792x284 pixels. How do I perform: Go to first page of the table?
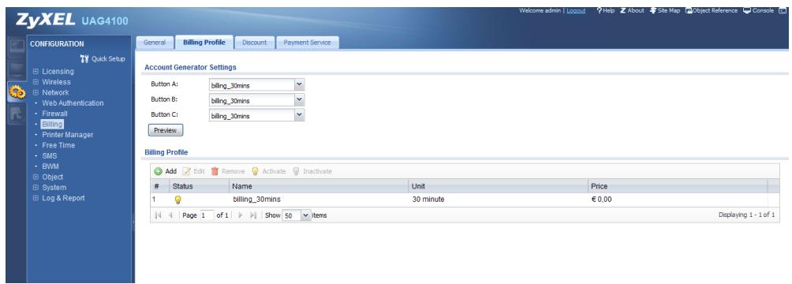(x=158, y=215)
